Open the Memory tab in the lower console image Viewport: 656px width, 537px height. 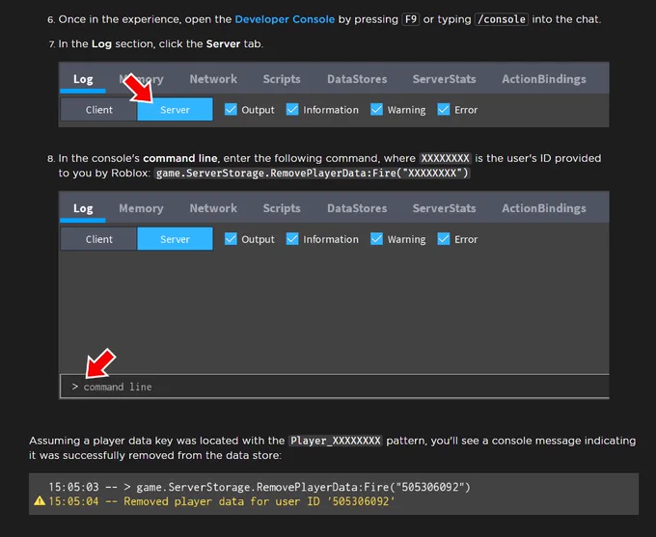(x=141, y=208)
